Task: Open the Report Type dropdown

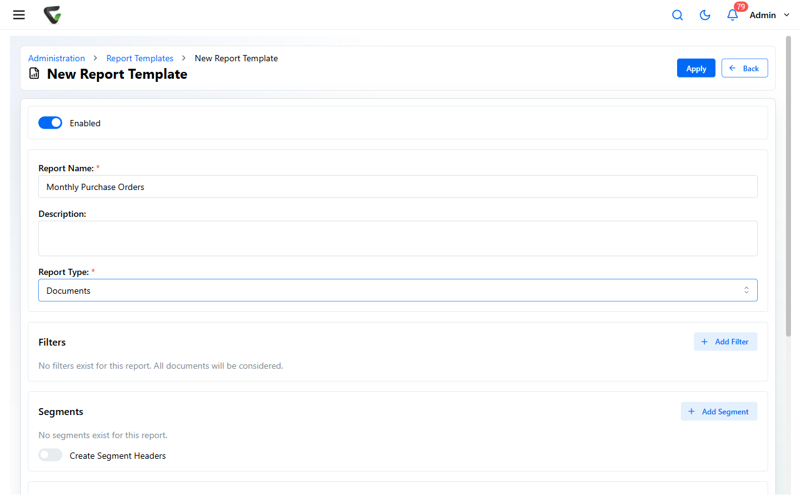Action: pos(398,291)
